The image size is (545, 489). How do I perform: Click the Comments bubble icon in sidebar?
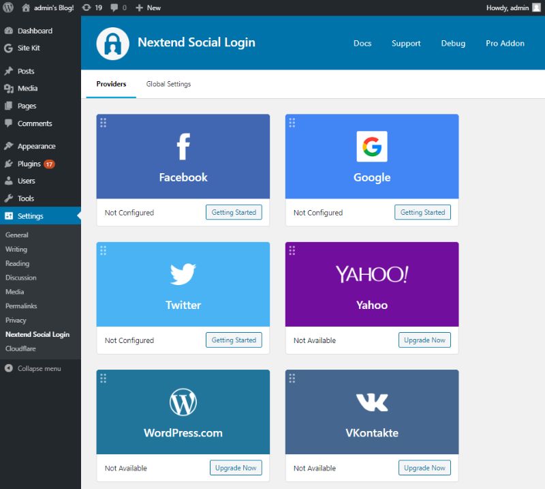9,123
